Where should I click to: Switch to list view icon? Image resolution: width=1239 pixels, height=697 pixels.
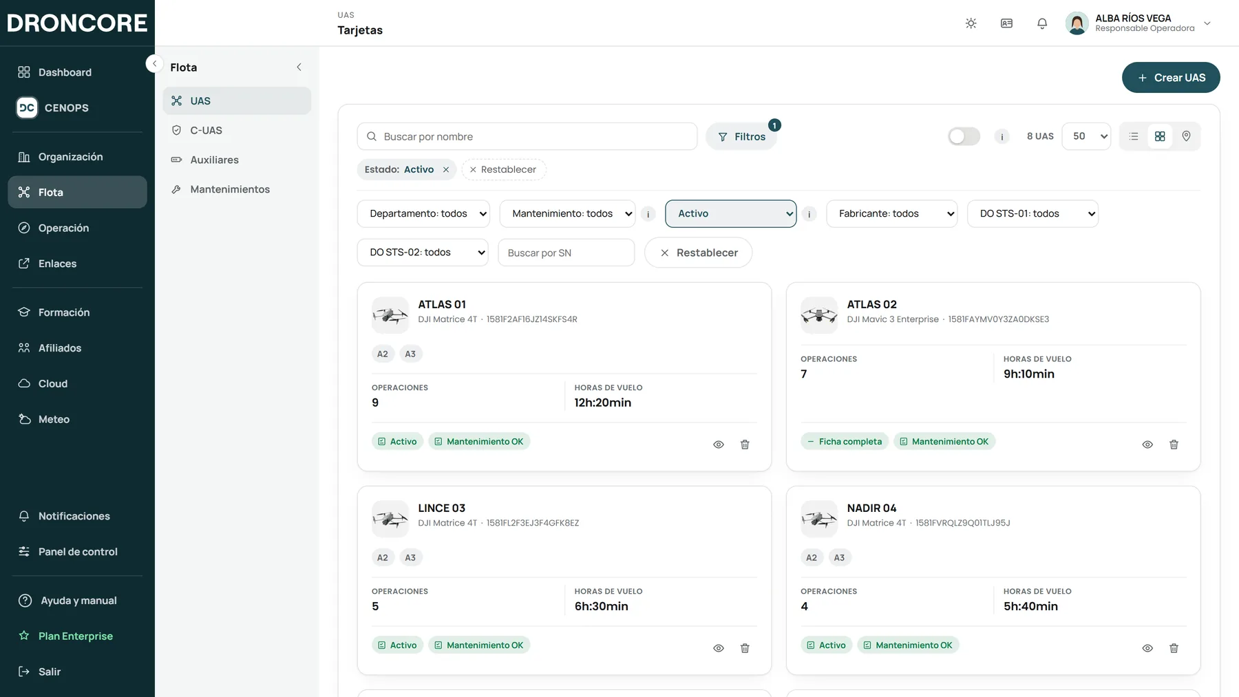[x=1134, y=136]
